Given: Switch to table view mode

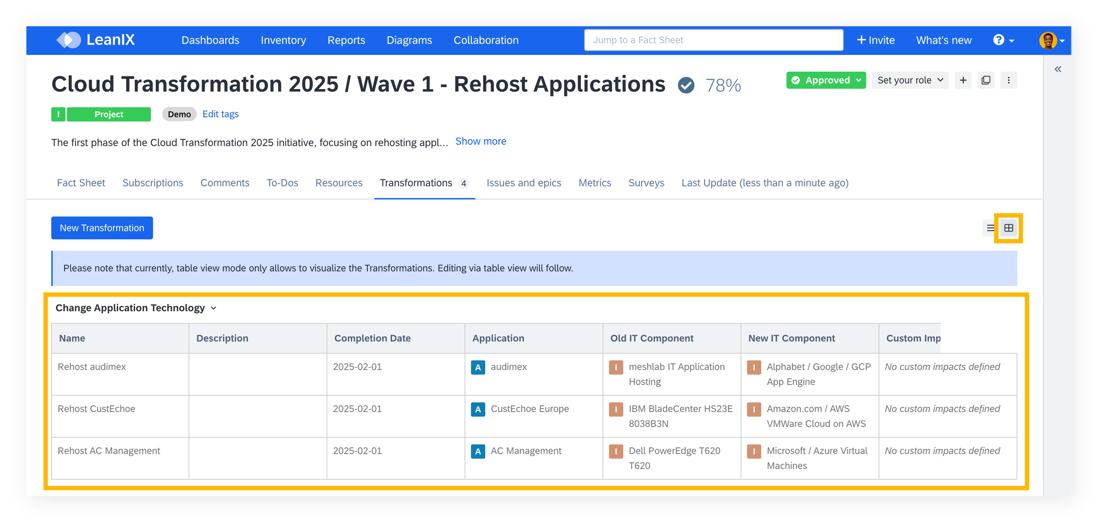Looking at the screenshot, I should click(1008, 228).
